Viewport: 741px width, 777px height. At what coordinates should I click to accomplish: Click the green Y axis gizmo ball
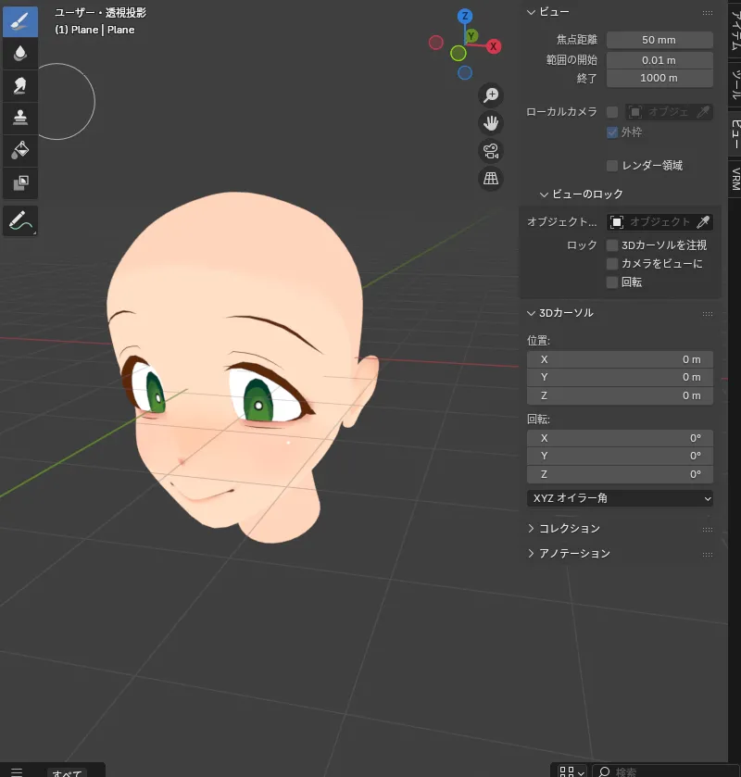[471, 36]
